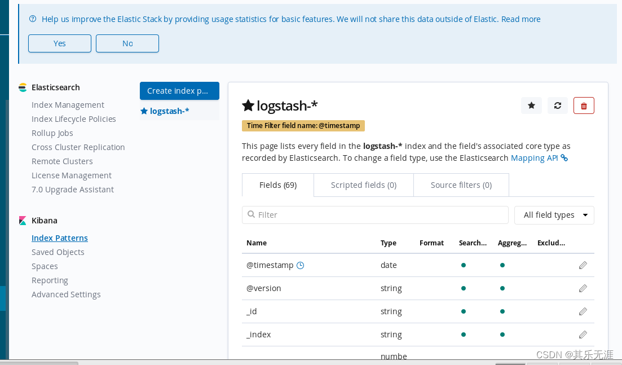The image size is (622, 365).
Task: Open the All field types dropdown
Action: pos(553,215)
